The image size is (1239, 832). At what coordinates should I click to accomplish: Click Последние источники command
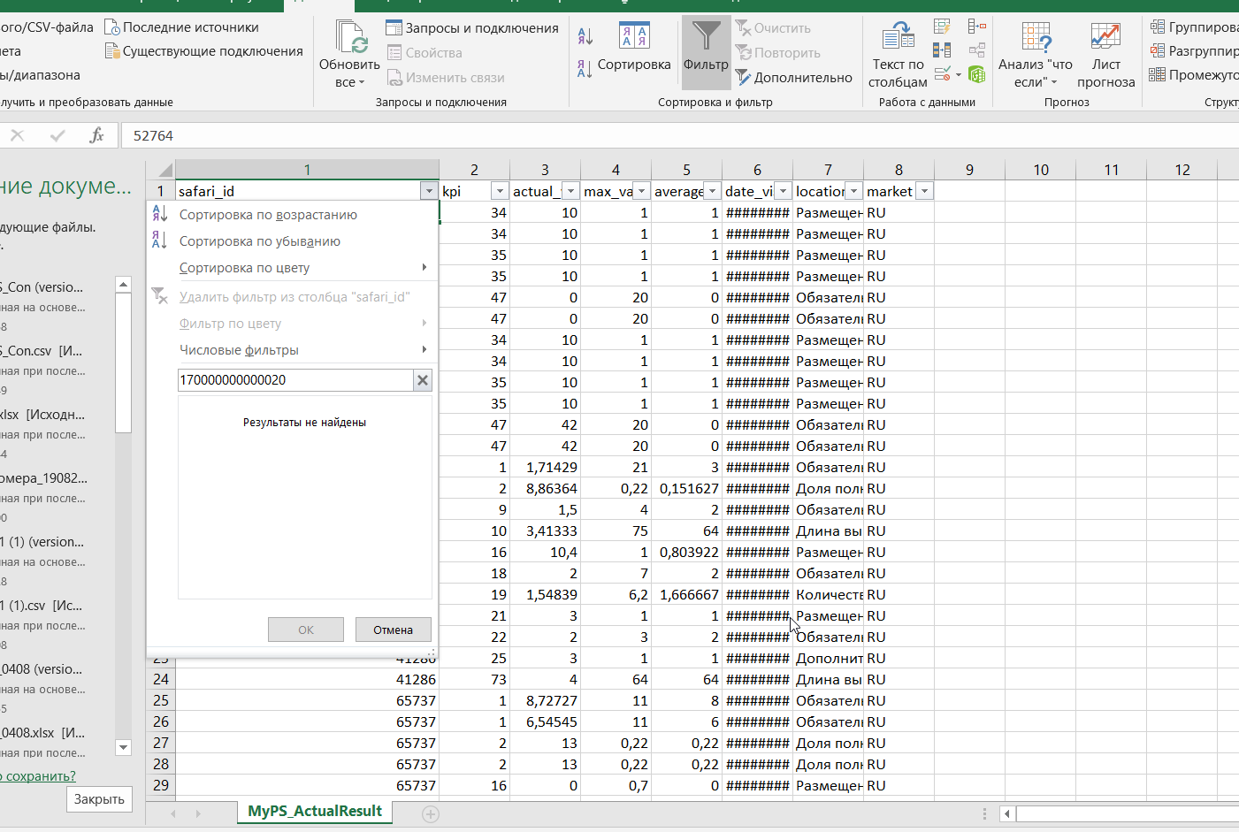pos(182,27)
